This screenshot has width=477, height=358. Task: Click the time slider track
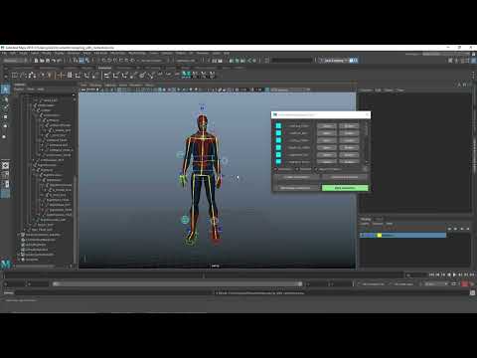[x=203, y=275]
